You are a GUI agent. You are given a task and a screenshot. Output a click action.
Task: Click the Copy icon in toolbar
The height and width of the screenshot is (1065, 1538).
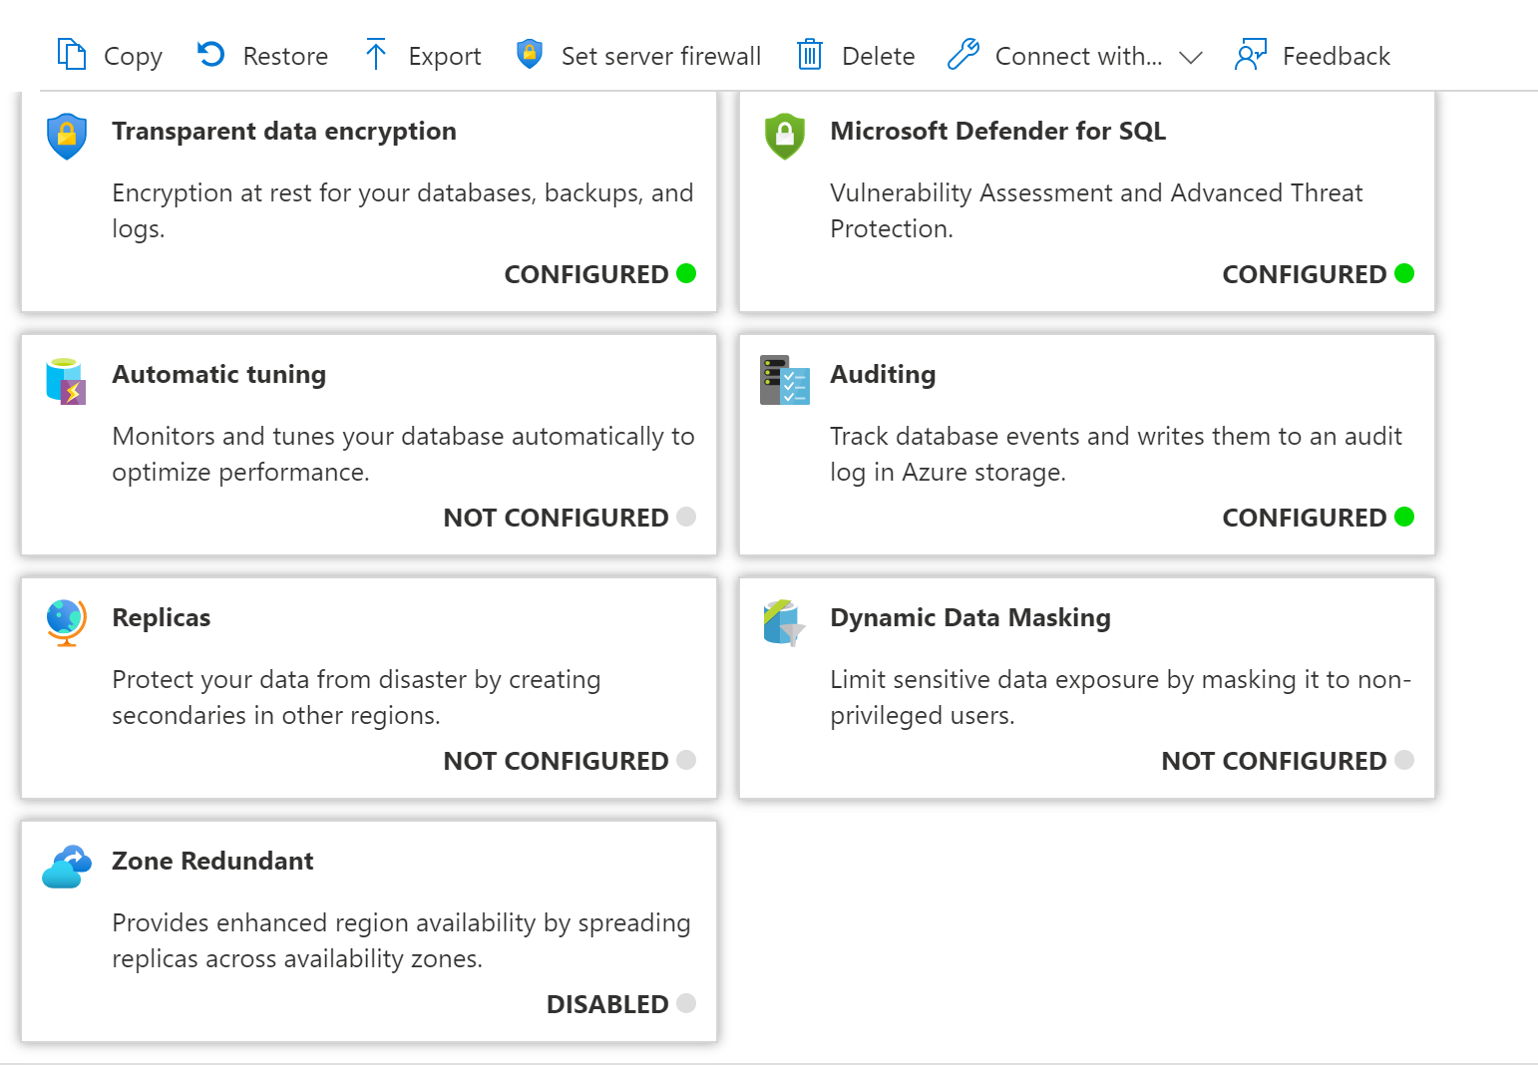pos(71,55)
